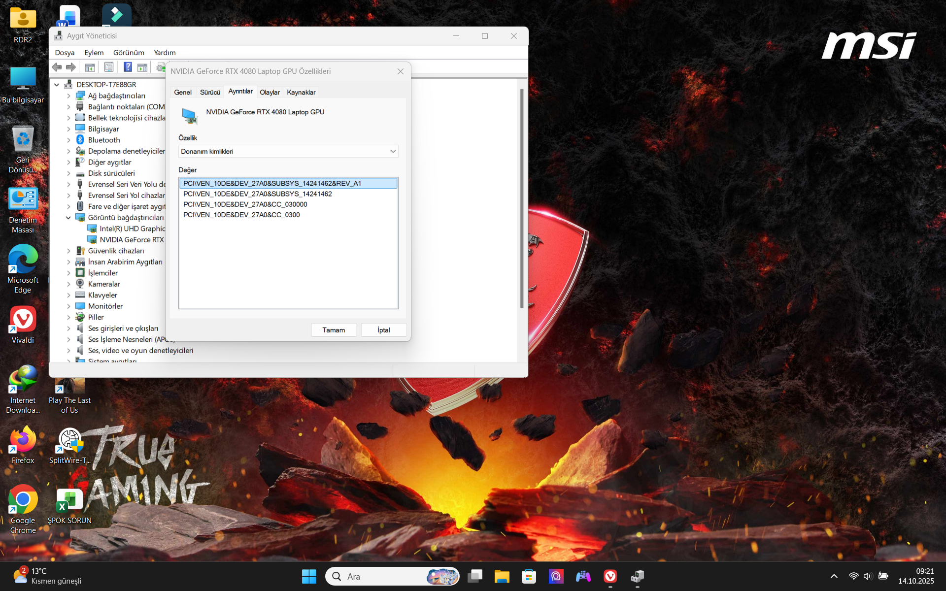This screenshot has height=591, width=946.
Task: Open the volume speaker tray icon
Action: pyautogui.click(x=868, y=576)
